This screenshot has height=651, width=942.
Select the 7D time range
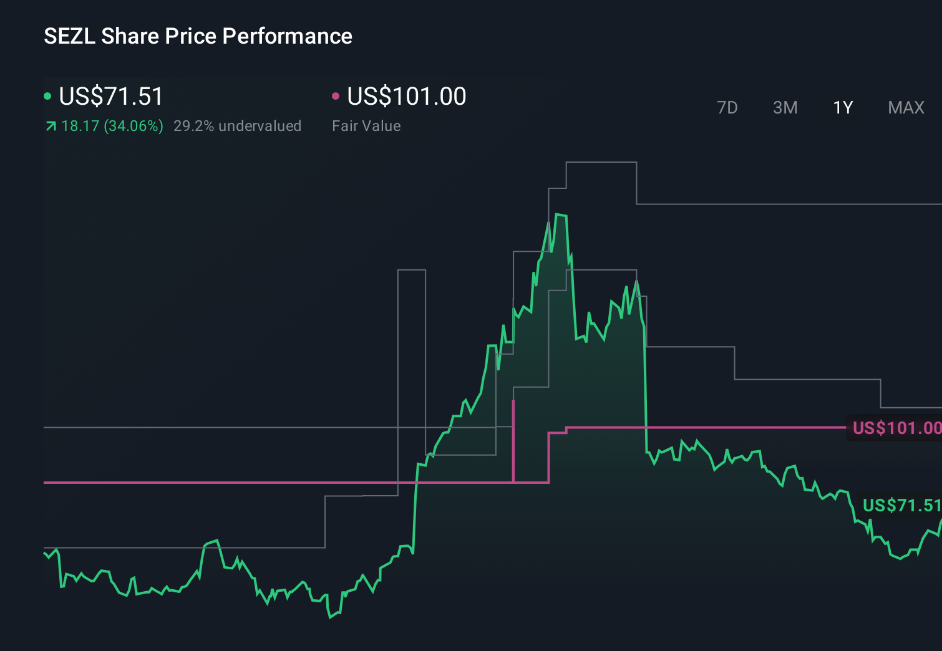click(x=727, y=107)
